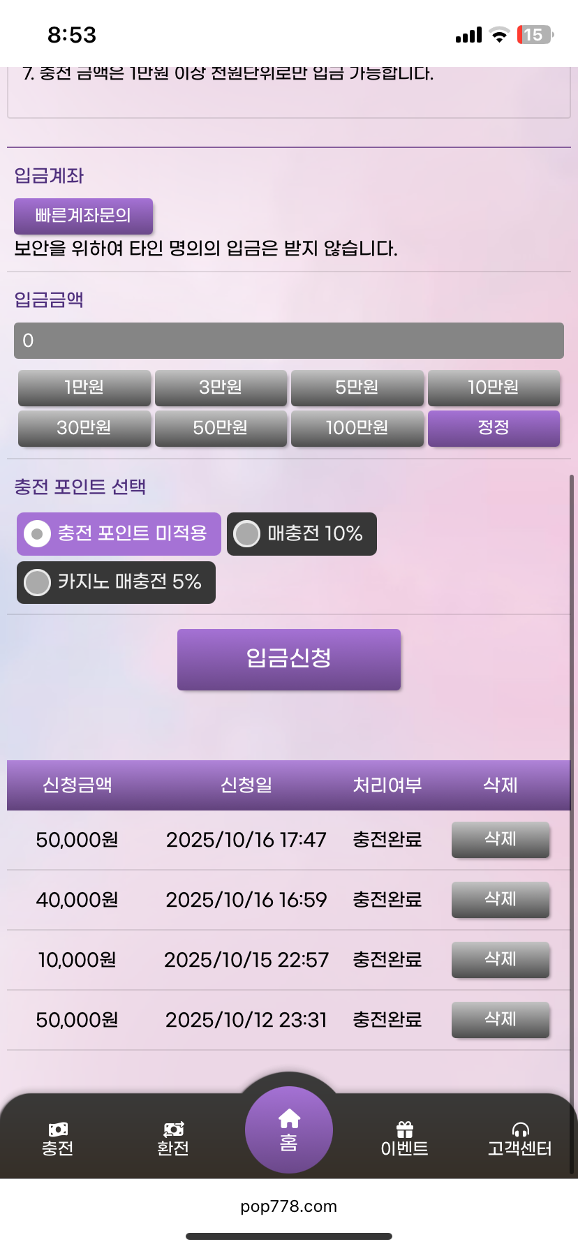
Task: Add 10만원 to deposit amount
Action: [x=494, y=387]
